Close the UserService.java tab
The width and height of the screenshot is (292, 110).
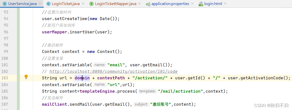point(40,4)
